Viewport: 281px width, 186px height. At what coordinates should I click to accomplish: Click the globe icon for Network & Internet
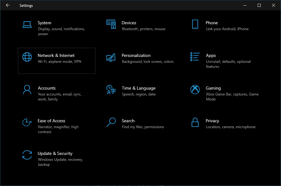coord(27,57)
